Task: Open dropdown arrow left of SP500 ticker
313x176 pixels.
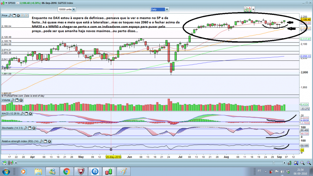Action: (6, 3)
